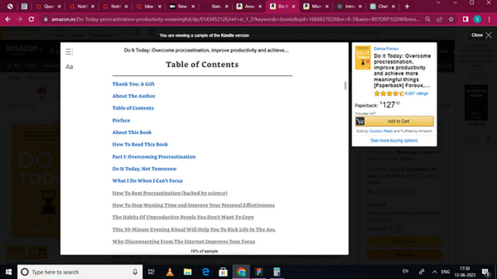Open This 30-Minute Evening Ritual chapter

tap(194, 229)
